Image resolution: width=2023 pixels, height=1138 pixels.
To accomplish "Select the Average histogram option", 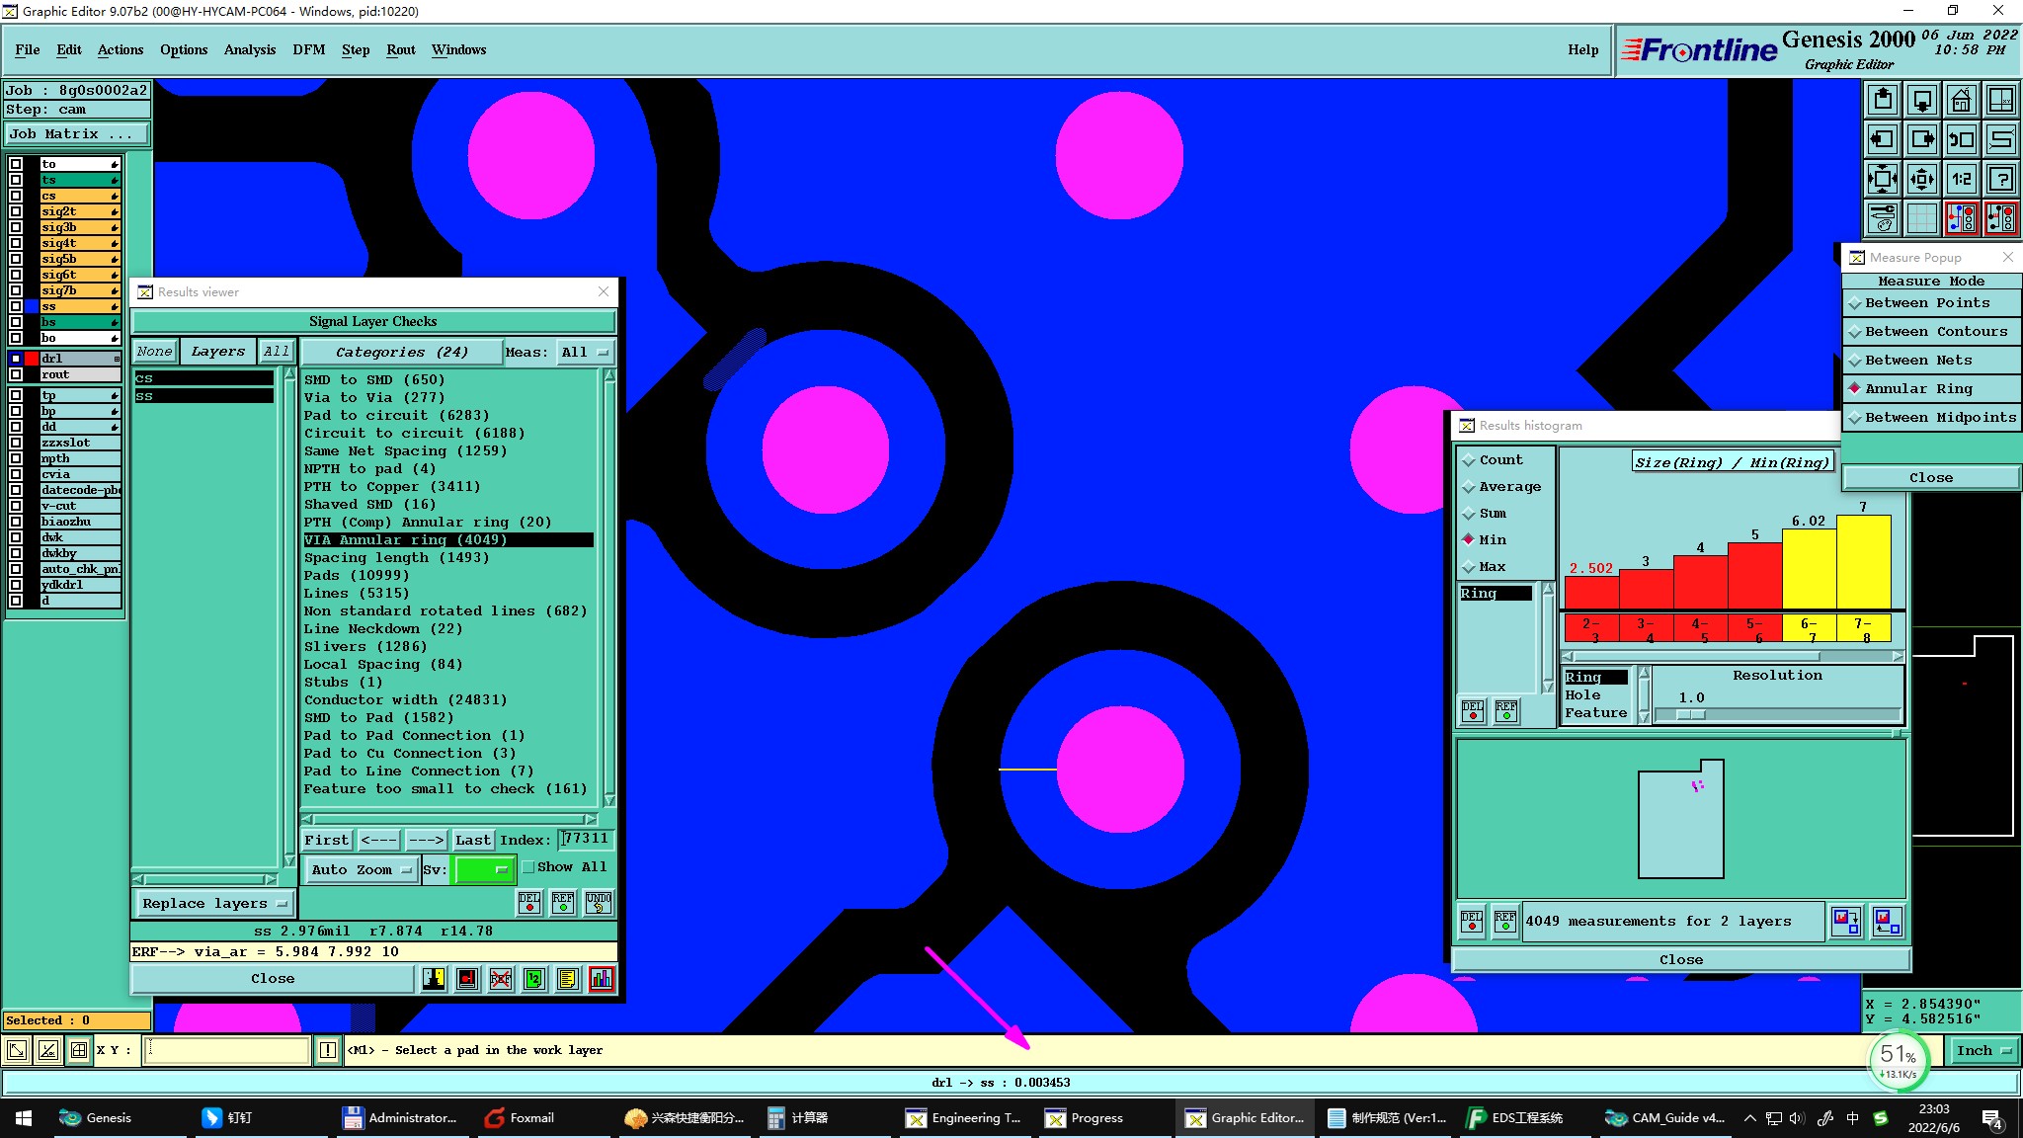I will [x=1508, y=487].
